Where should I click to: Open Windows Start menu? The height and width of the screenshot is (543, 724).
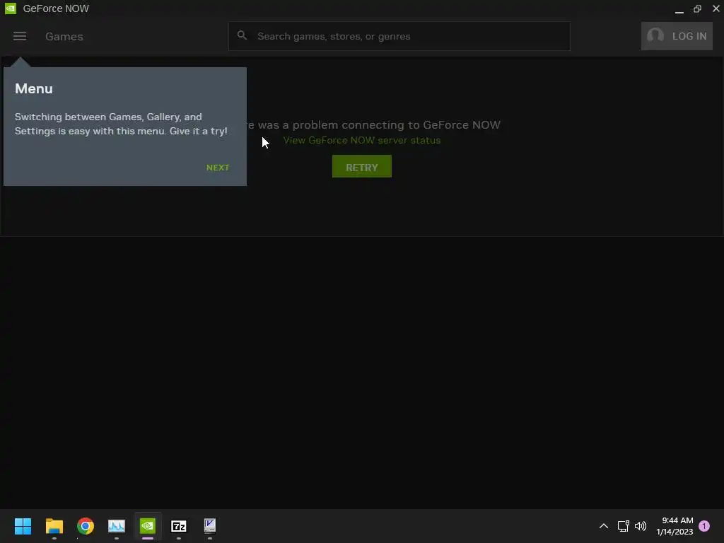[23, 526]
